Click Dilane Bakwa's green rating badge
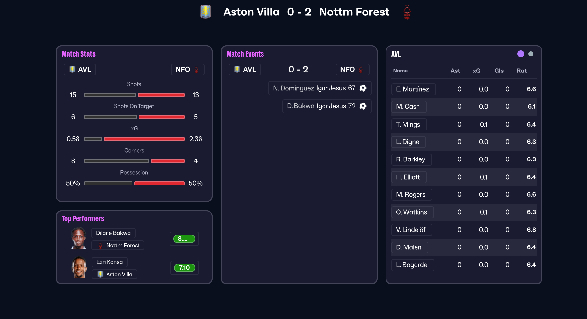Screen dimensions: 587x319 point(184,239)
